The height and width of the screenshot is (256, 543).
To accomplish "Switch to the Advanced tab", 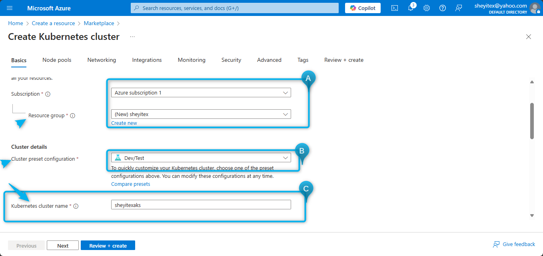I will (x=269, y=60).
